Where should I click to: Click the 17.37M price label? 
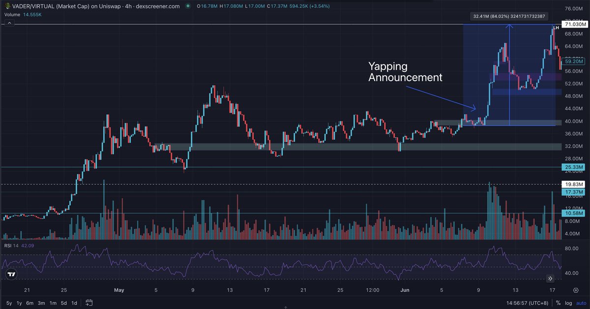click(x=574, y=192)
